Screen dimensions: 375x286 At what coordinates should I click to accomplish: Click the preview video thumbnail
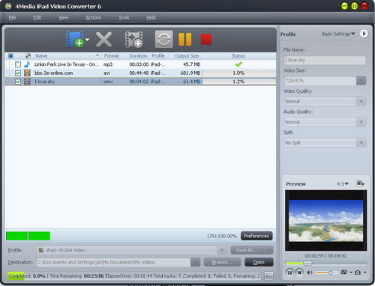325,220
